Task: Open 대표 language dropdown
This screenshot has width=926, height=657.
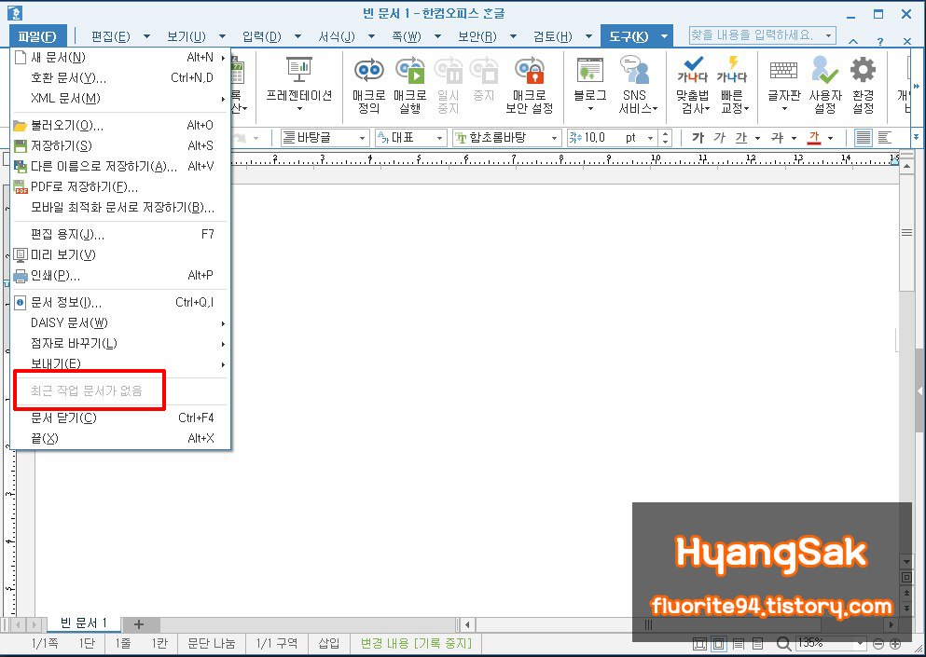Action: point(439,139)
